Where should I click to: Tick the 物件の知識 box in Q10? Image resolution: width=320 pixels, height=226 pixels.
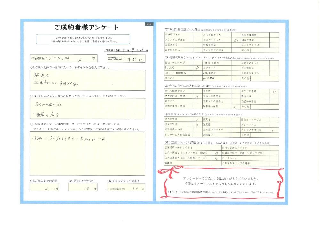tap(197, 120)
